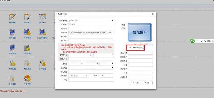Open POS站点管理 monitor icon
This screenshot has height=98, width=214.
[43, 32]
